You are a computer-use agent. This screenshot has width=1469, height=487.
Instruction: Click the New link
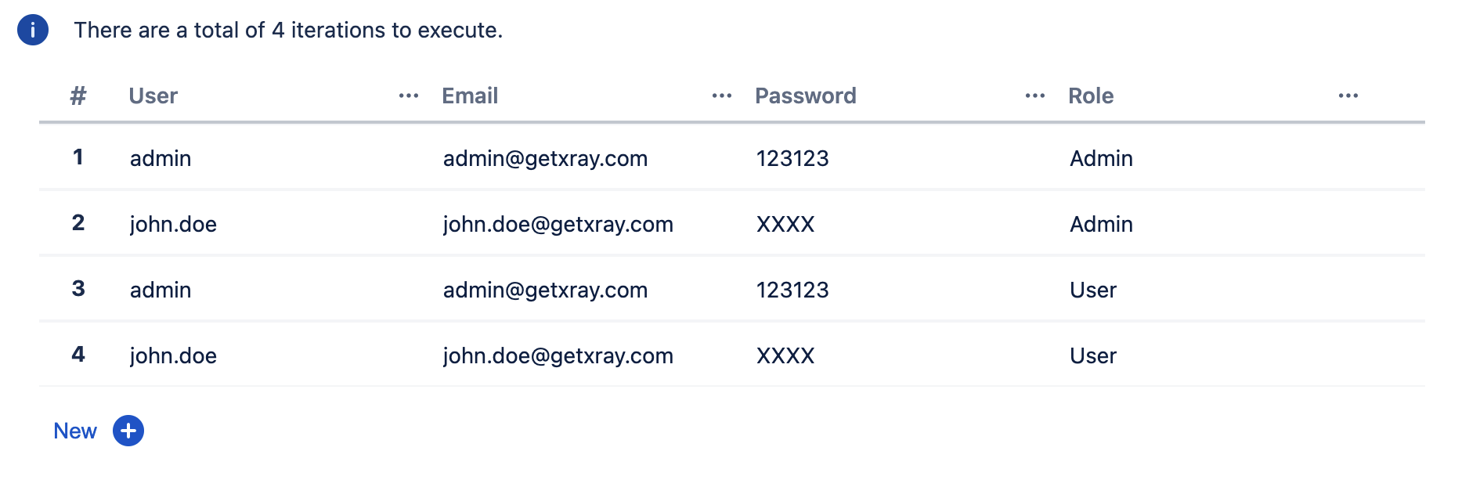pyautogui.click(x=75, y=431)
